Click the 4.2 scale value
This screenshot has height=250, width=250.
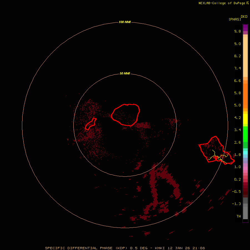point(237,118)
